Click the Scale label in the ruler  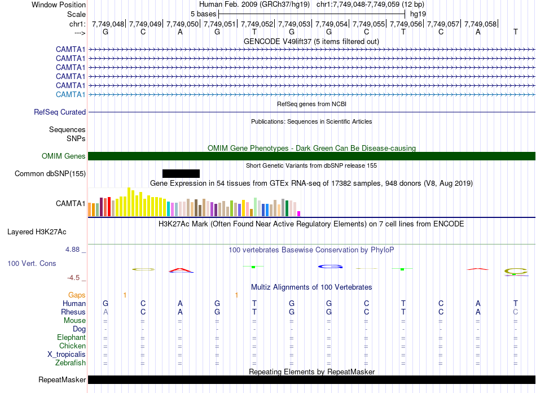pos(76,14)
